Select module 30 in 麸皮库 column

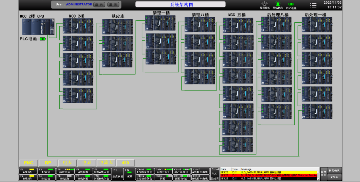pyautogui.click(x=117, y=60)
